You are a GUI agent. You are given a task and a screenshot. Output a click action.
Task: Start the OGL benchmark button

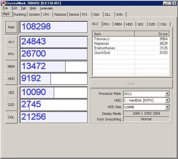coord(11,117)
